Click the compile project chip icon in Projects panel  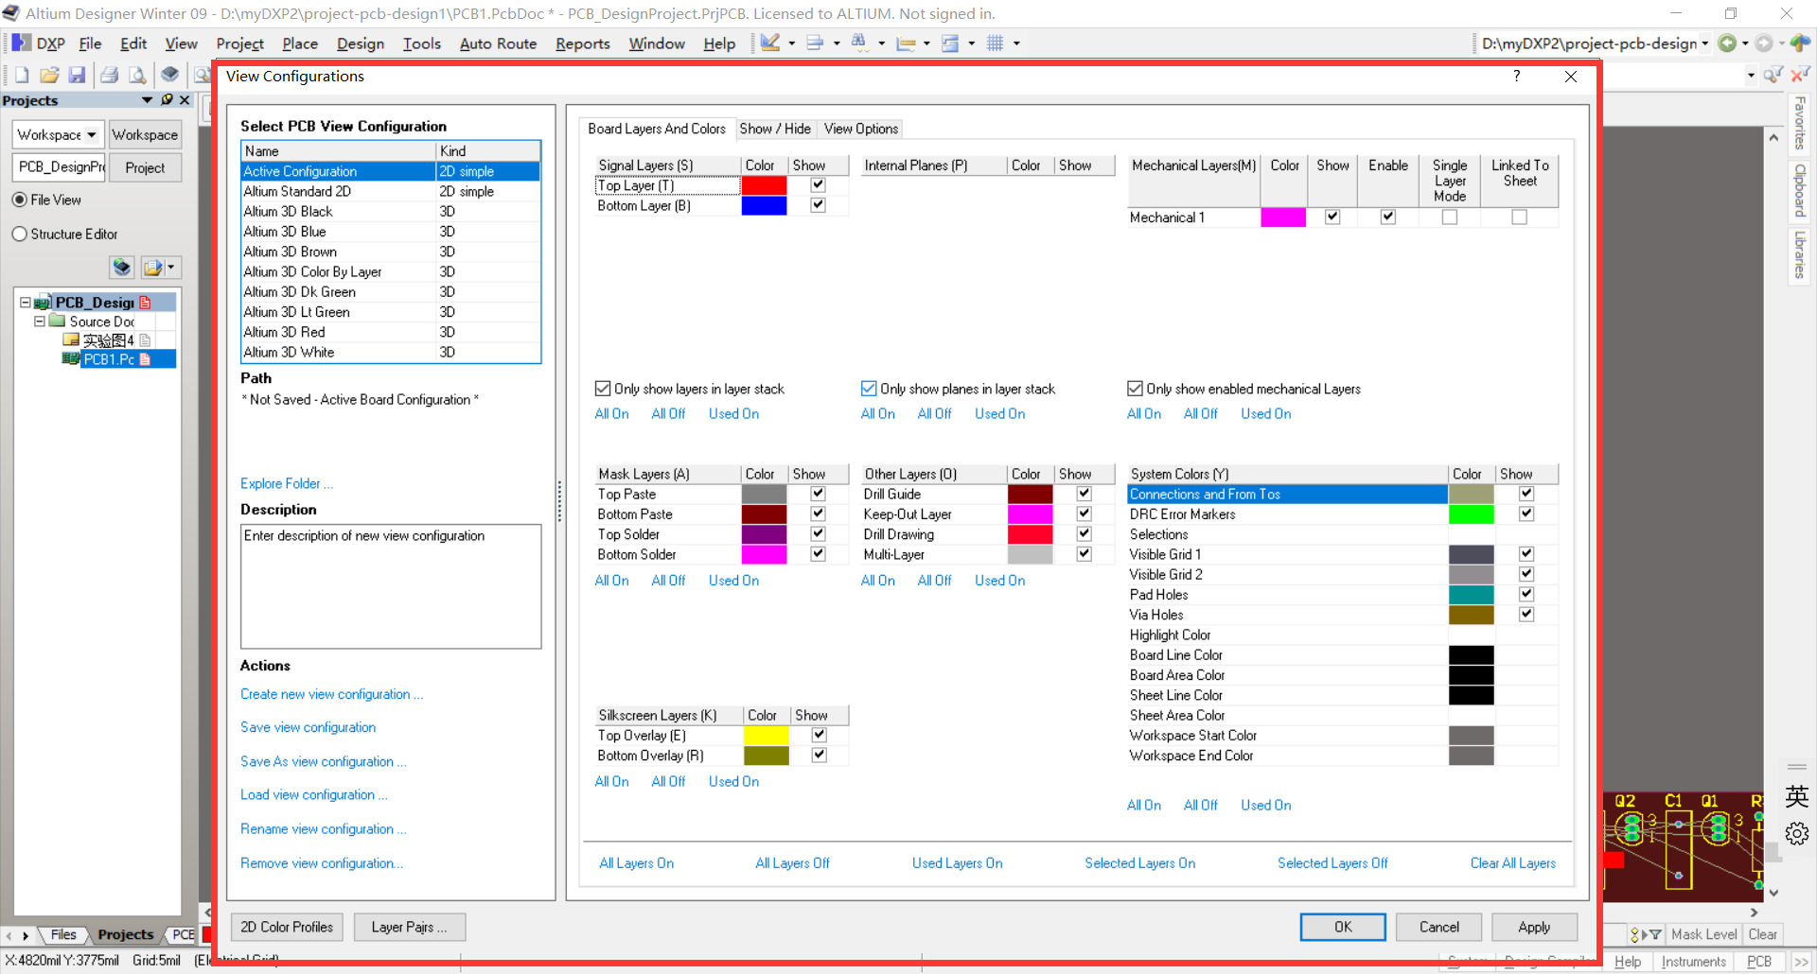[x=122, y=268]
